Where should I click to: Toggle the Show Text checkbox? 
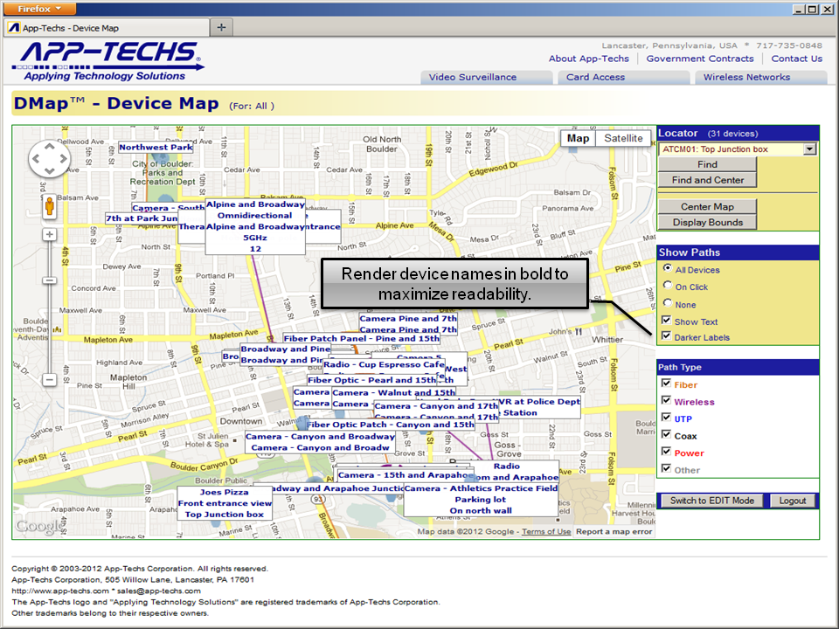click(x=666, y=321)
